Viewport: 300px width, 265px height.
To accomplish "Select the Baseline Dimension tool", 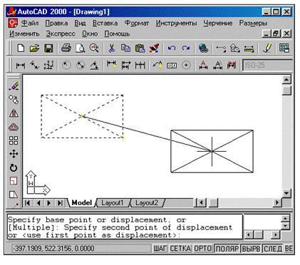I will [126, 66].
